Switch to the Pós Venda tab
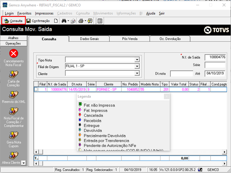 coord(130,39)
